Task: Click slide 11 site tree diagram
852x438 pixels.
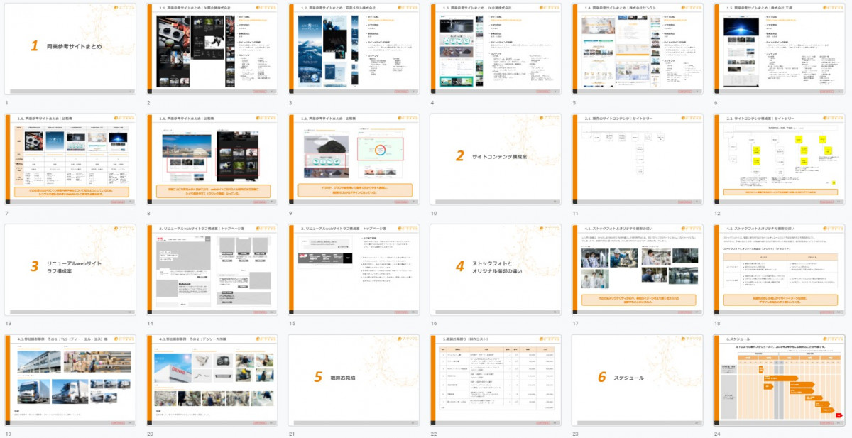Action: pos(638,158)
